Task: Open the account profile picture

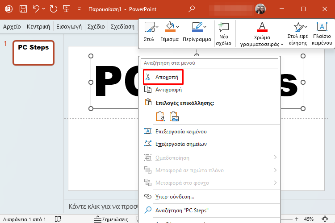Action: [260, 9]
